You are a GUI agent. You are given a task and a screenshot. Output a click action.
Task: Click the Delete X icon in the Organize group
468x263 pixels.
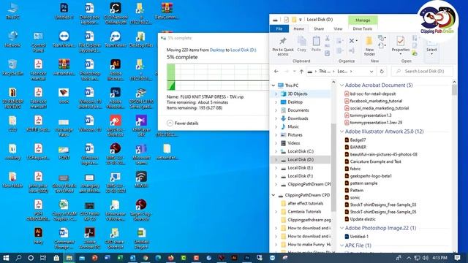point(352,41)
